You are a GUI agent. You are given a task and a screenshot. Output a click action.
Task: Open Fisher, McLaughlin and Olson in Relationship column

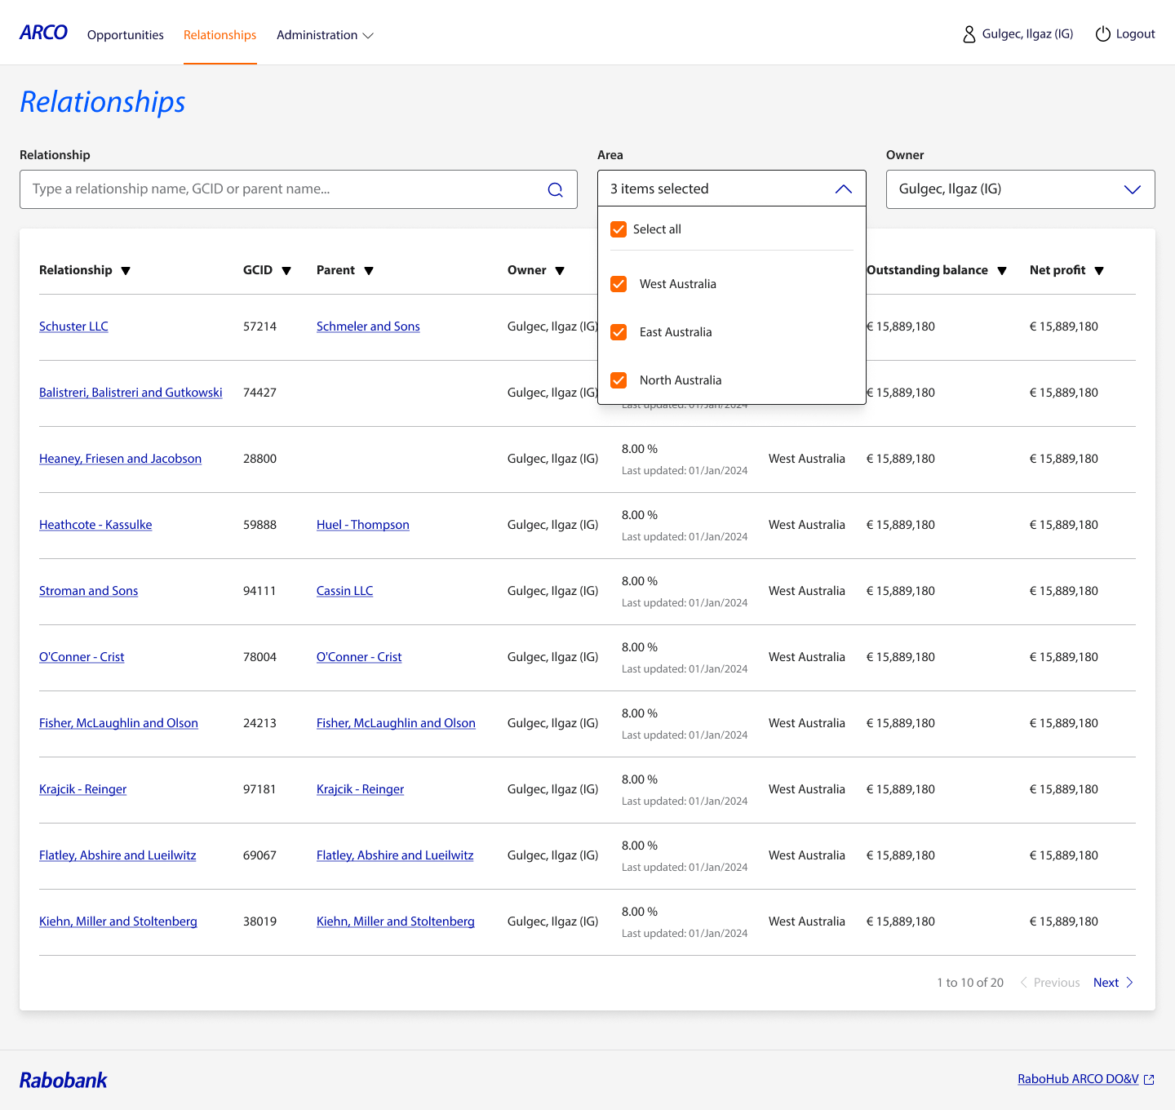click(x=118, y=723)
